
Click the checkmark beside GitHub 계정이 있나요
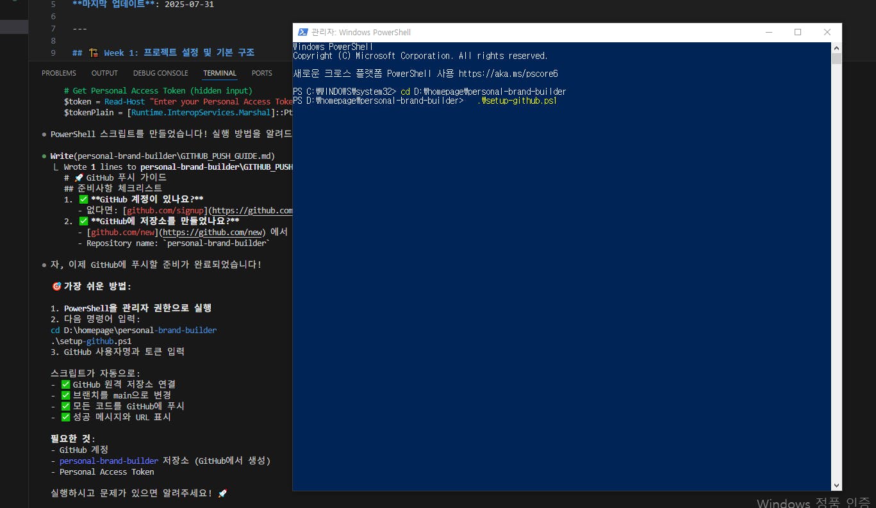(x=83, y=199)
